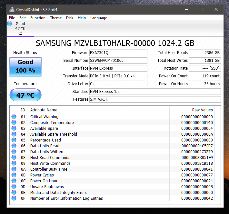
Task: Click the Drive Letter field
Action: pyautogui.click(x=118, y=84)
